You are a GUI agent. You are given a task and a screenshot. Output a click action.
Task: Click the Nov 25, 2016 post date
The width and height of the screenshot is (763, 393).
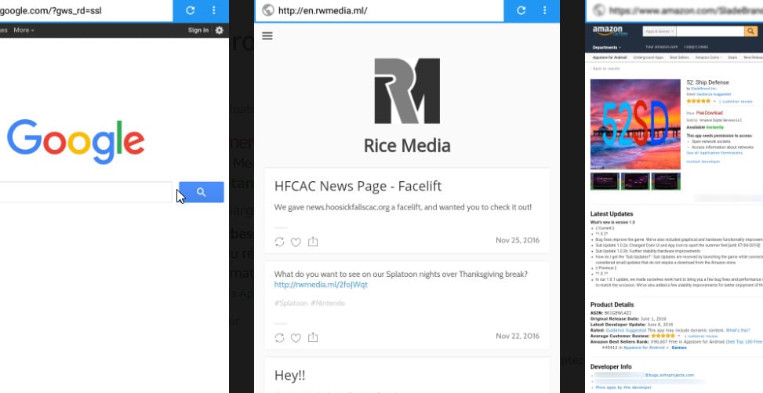518,241
